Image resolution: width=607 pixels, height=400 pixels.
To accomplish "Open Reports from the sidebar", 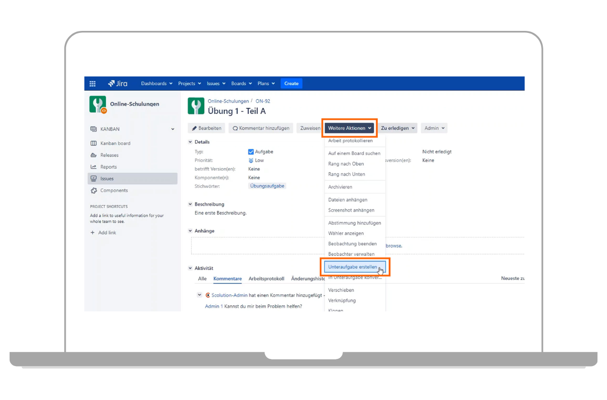I will point(108,167).
